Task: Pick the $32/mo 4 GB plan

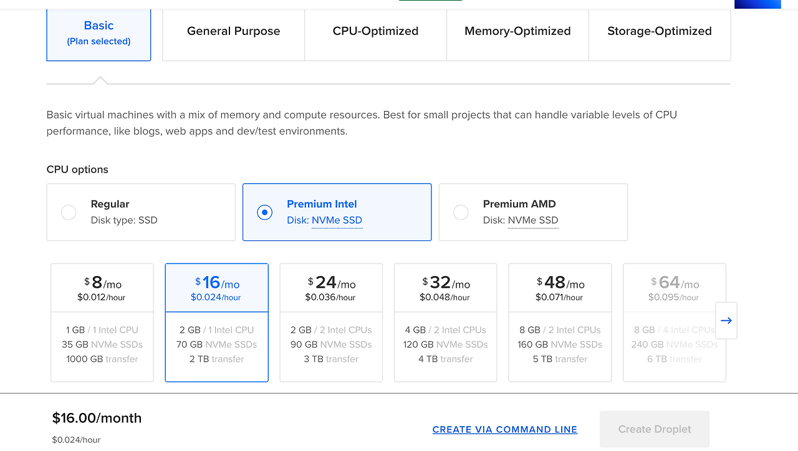Action: (x=446, y=322)
